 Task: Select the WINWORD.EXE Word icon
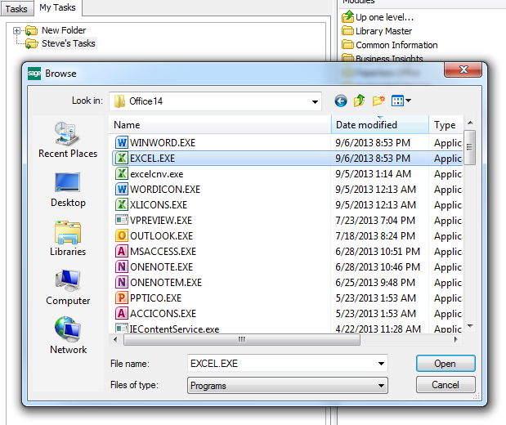[122, 142]
